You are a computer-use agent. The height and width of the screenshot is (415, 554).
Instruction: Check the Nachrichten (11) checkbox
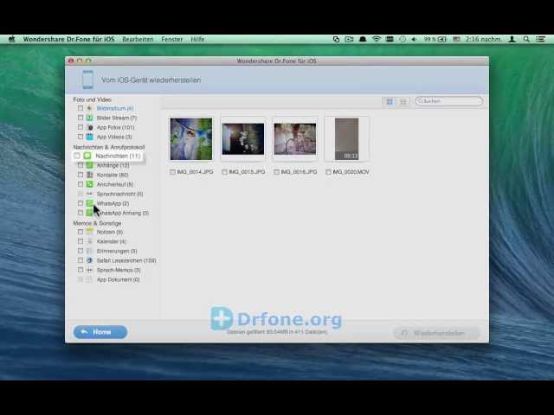[77, 156]
